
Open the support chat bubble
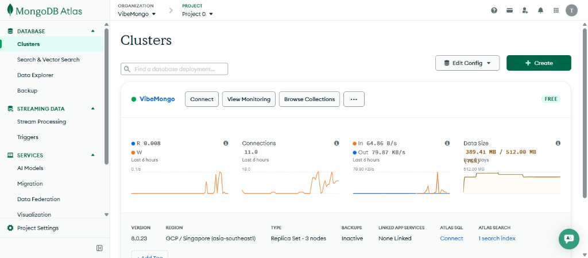[x=569, y=239]
